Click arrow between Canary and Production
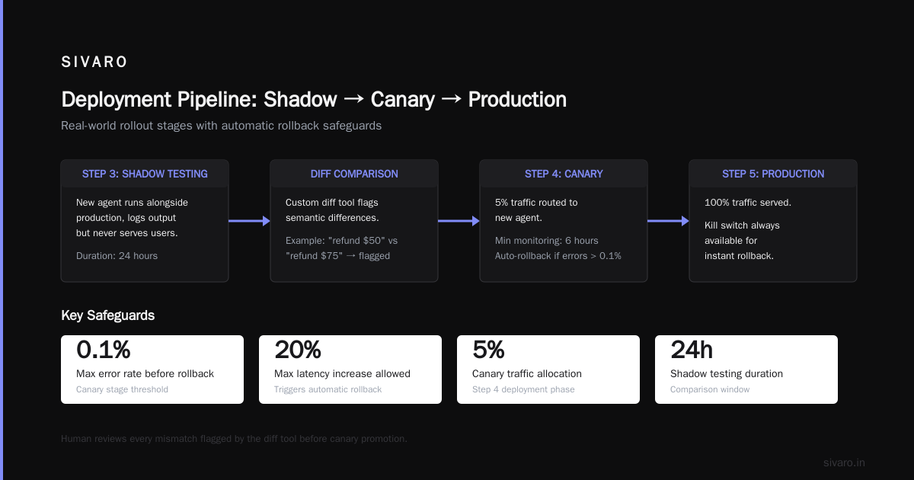This screenshot has height=480, width=914. click(x=668, y=221)
